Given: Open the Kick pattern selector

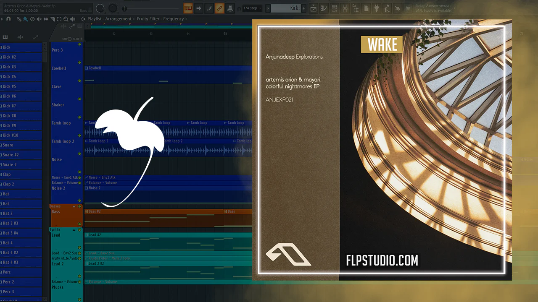Looking at the screenshot, I should (x=285, y=8).
